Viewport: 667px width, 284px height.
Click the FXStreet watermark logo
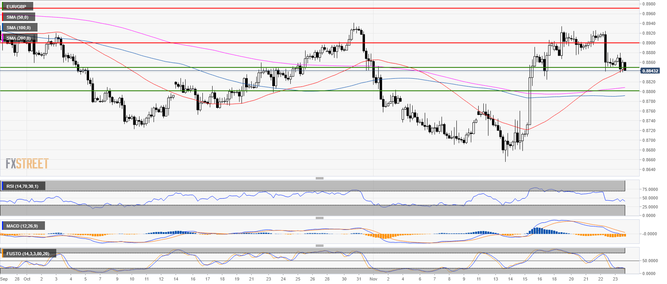point(27,164)
